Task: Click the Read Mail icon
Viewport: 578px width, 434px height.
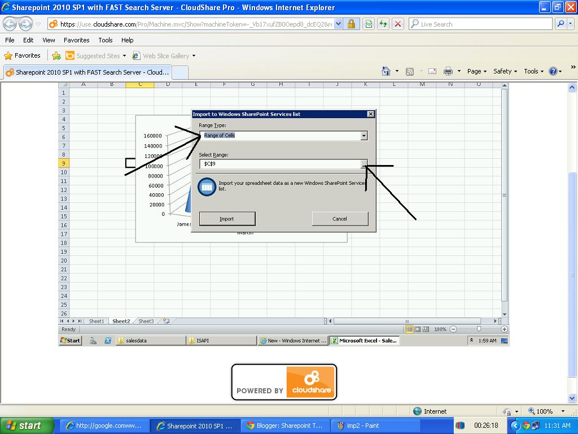Action: (x=432, y=71)
